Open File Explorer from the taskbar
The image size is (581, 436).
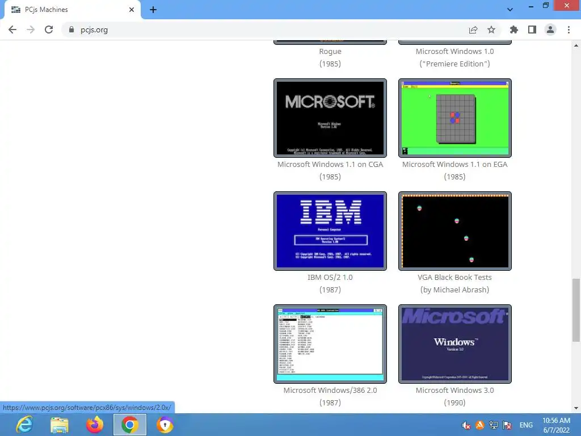[x=59, y=425]
